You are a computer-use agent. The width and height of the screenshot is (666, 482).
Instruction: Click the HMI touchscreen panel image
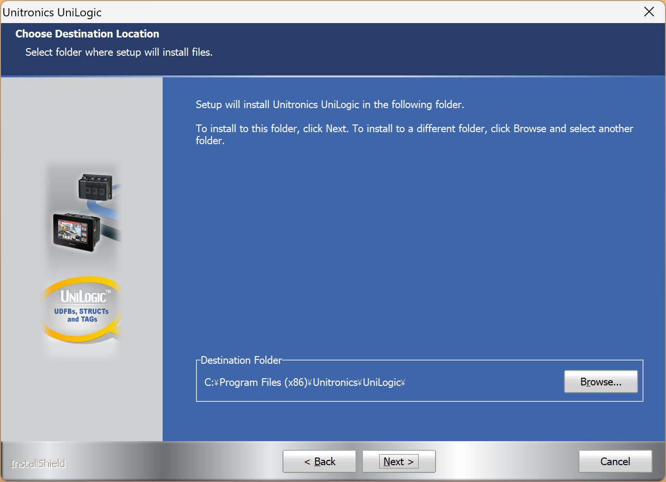point(76,232)
